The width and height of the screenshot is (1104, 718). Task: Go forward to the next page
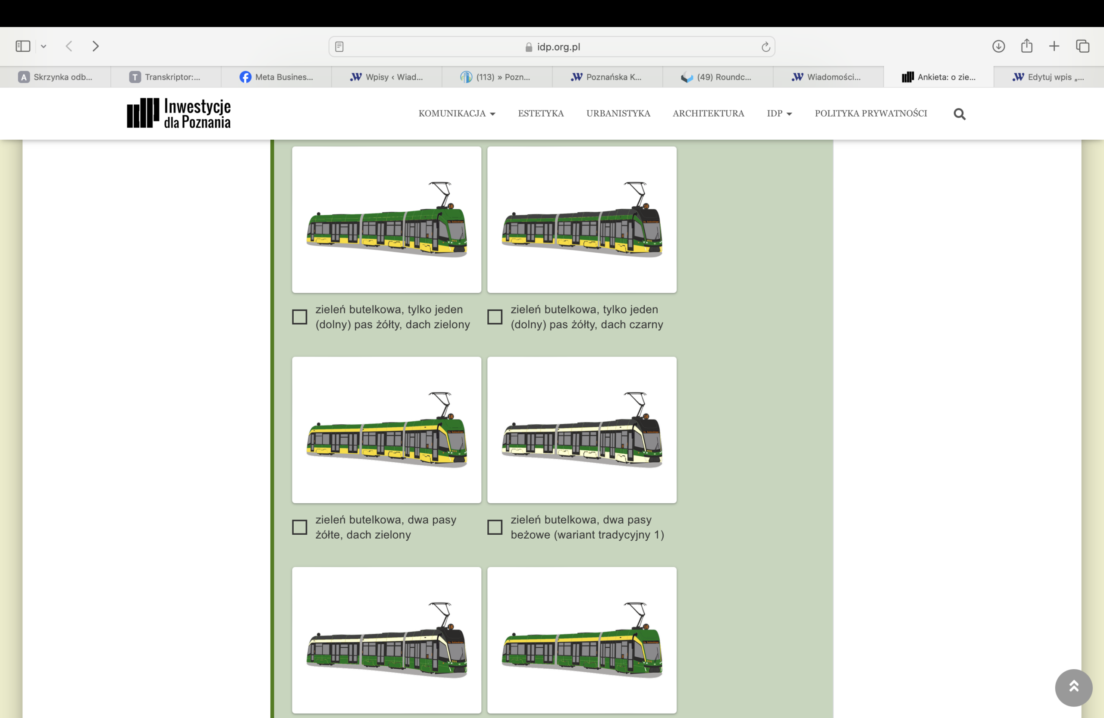(x=96, y=47)
